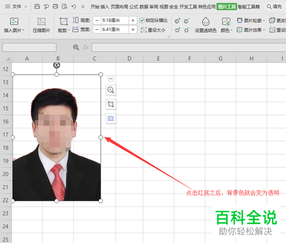Switch to the 页面布局 tab
Screen dimensions: 286x243
(x=120, y=7)
